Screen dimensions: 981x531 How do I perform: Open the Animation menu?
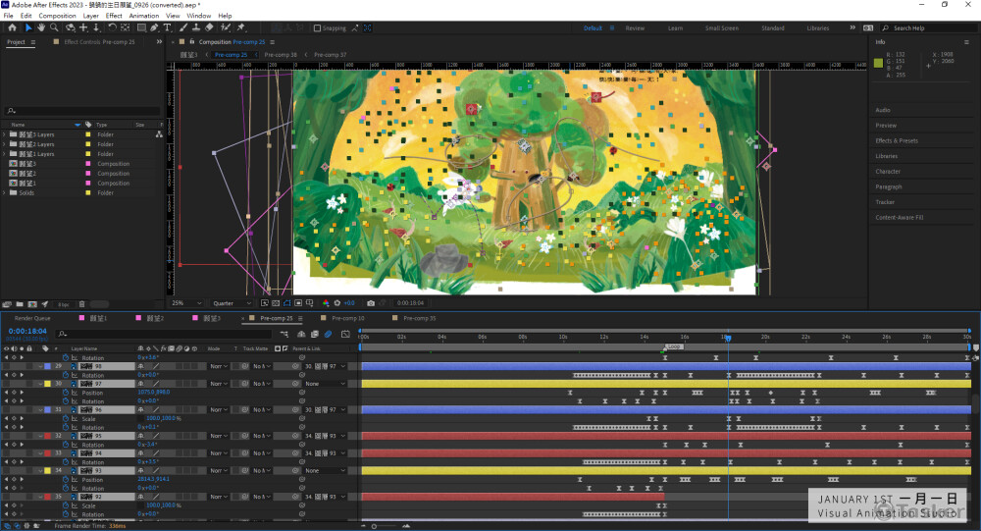point(144,16)
